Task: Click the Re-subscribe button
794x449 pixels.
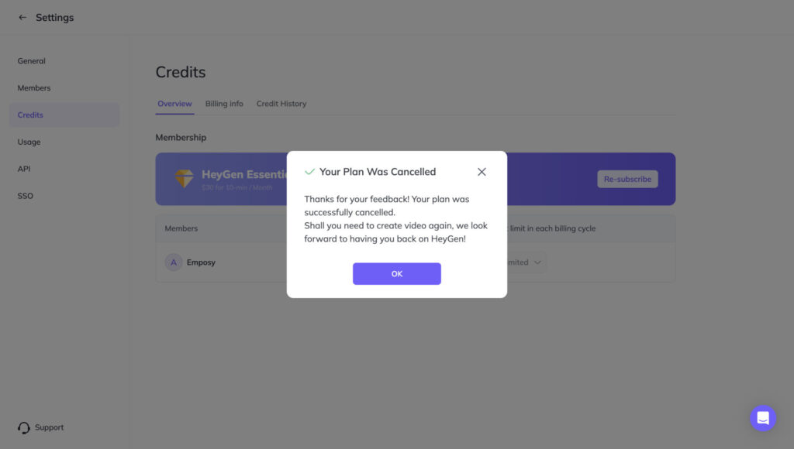Action: tap(627, 179)
